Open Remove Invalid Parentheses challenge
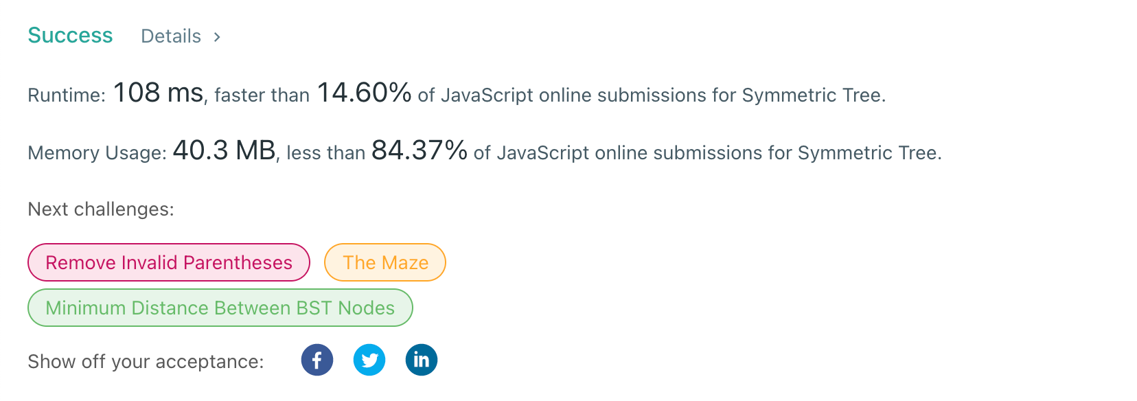The height and width of the screenshot is (401, 1137). 169,262
